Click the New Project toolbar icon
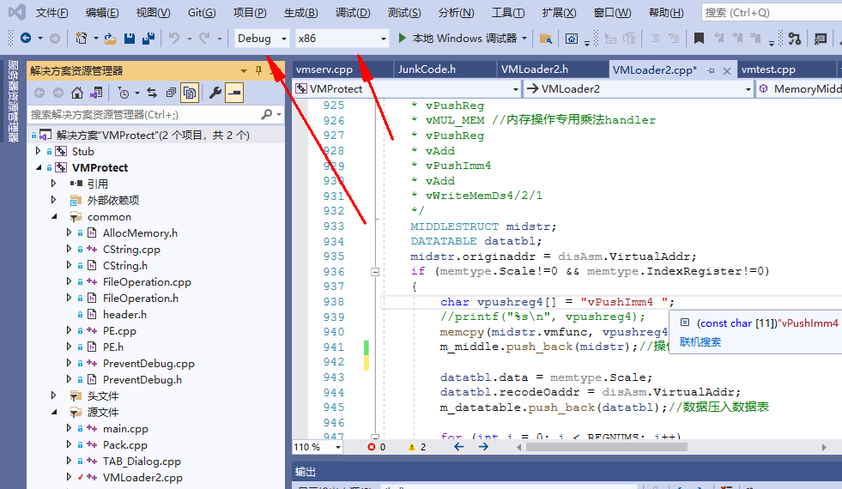 click(x=81, y=38)
